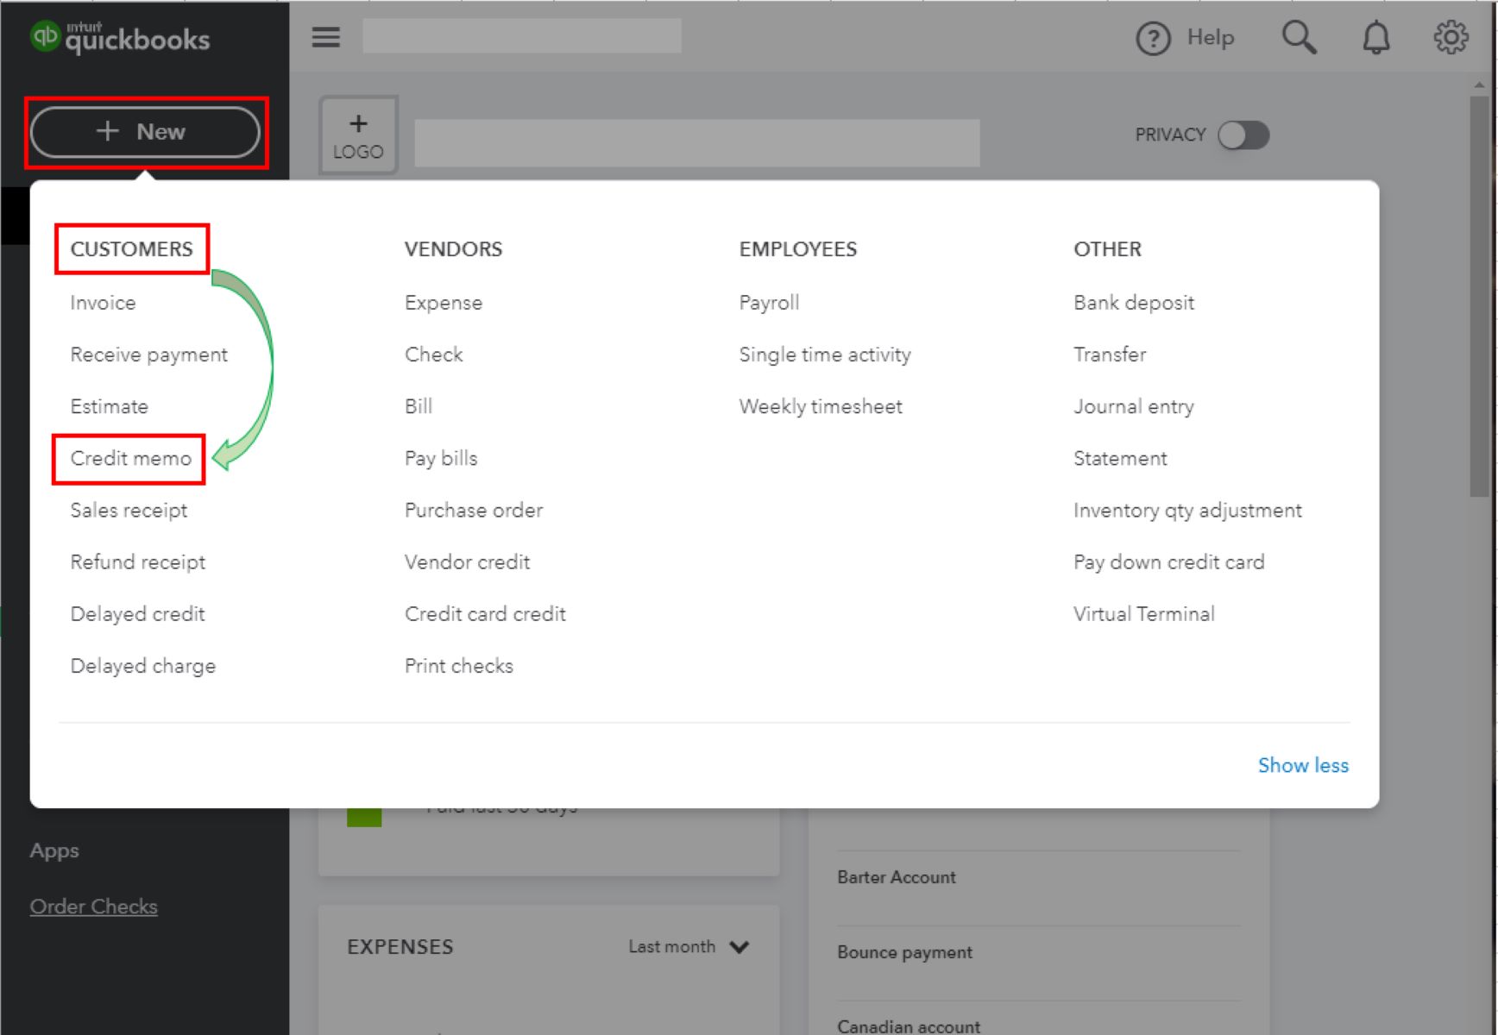Select Credit memo under Customers
This screenshot has height=1035, width=1498.
(129, 459)
